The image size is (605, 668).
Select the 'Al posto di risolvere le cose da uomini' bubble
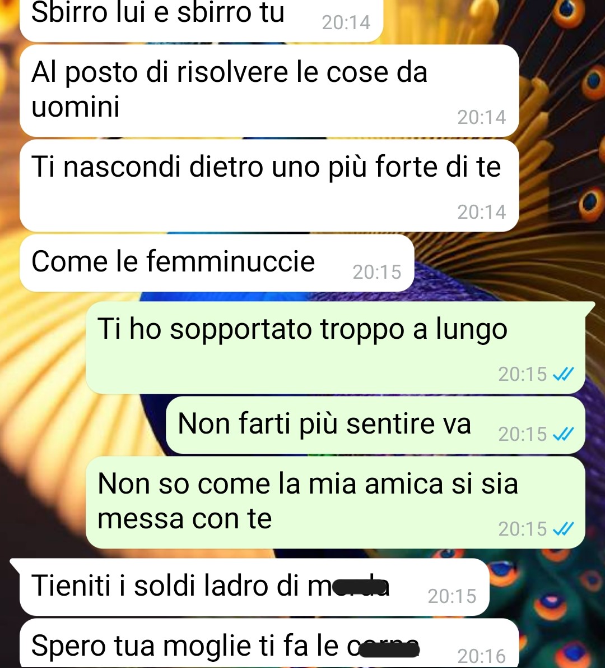(269, 91)
